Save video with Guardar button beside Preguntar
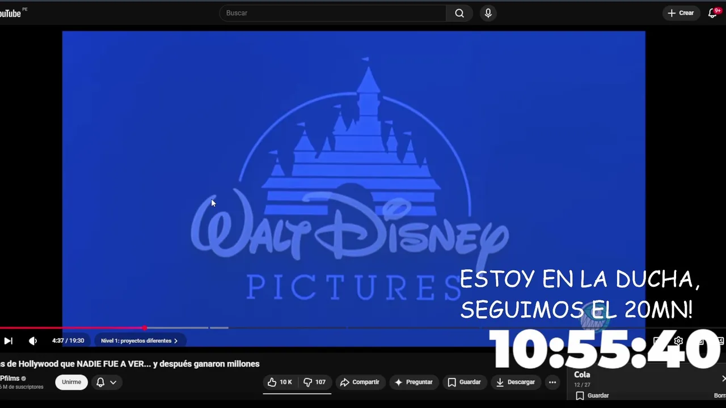The image size is (726, 408). [464, 382]
